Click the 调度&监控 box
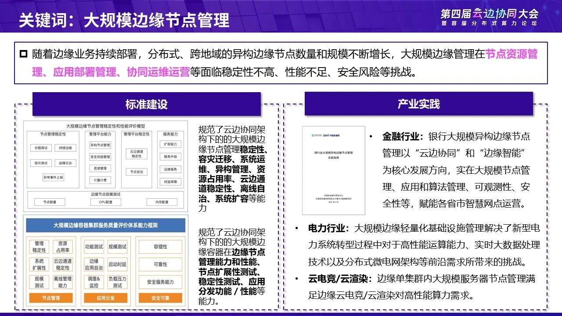Screen dimensions: 562x316 (x=94, y=282)
